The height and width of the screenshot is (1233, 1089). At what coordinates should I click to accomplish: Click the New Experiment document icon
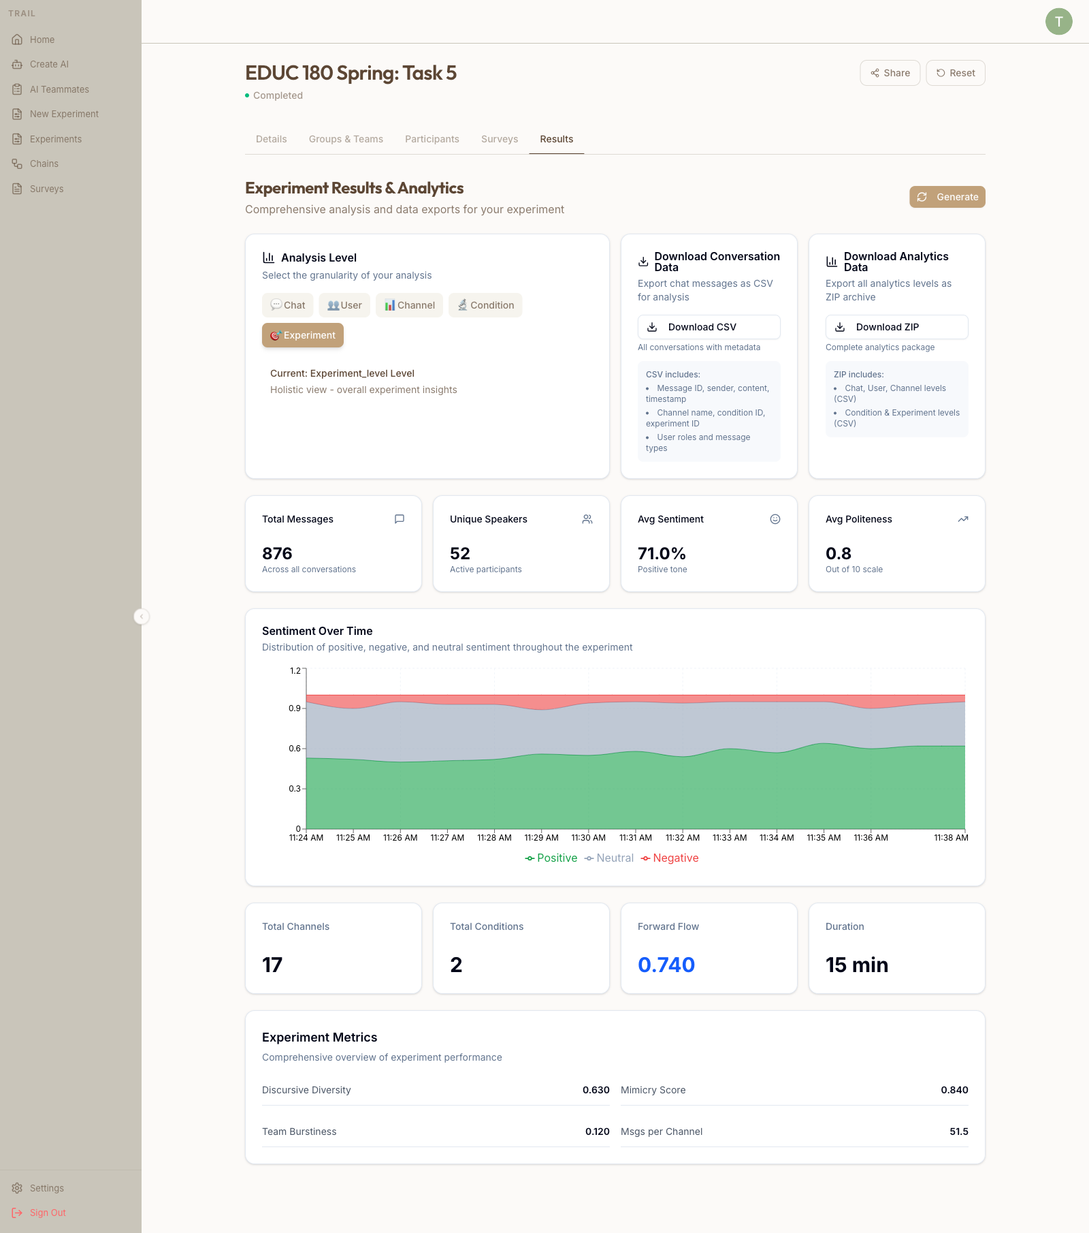[17, 114]
